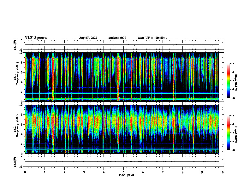Image resolution: width=250 pixels, height=193 pixels.
Task: Click time axis tick label "5"
Action: pyautogui.click(x=123, y=172)
